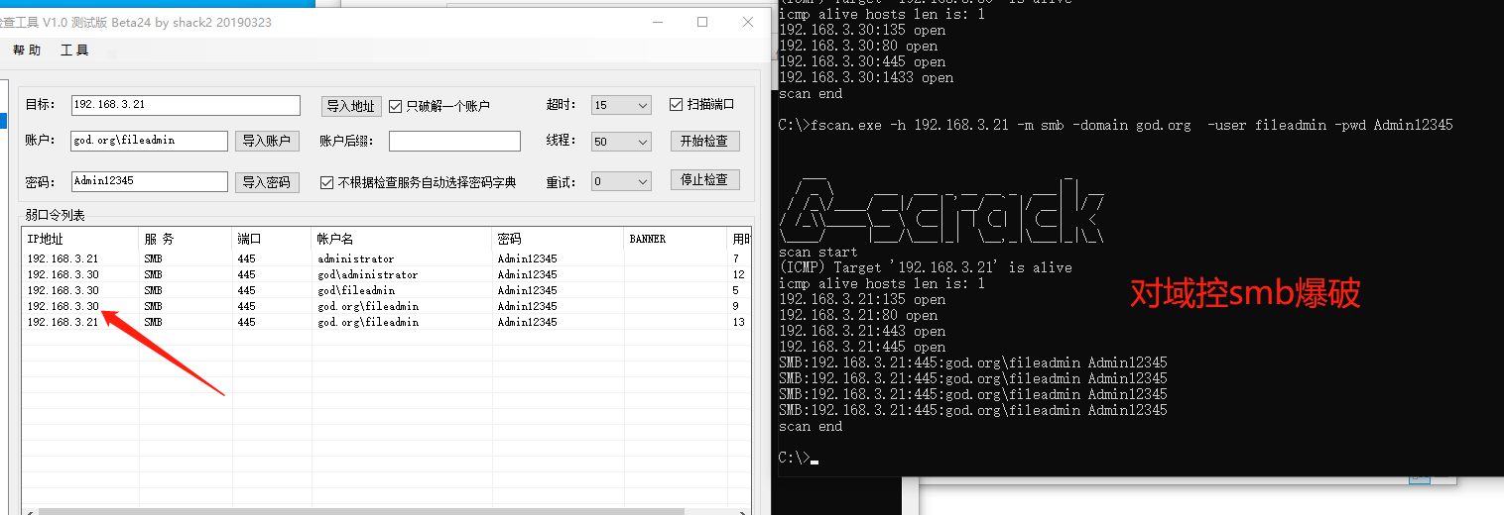
Task: Open the 超时 dropdown showing 15
Action: [621, 105]
